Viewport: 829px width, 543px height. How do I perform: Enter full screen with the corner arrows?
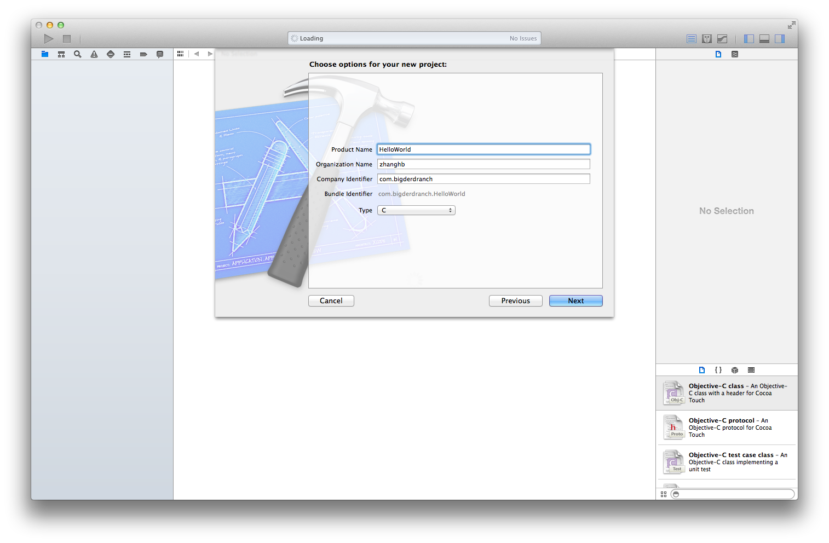[x=792, y=25]
